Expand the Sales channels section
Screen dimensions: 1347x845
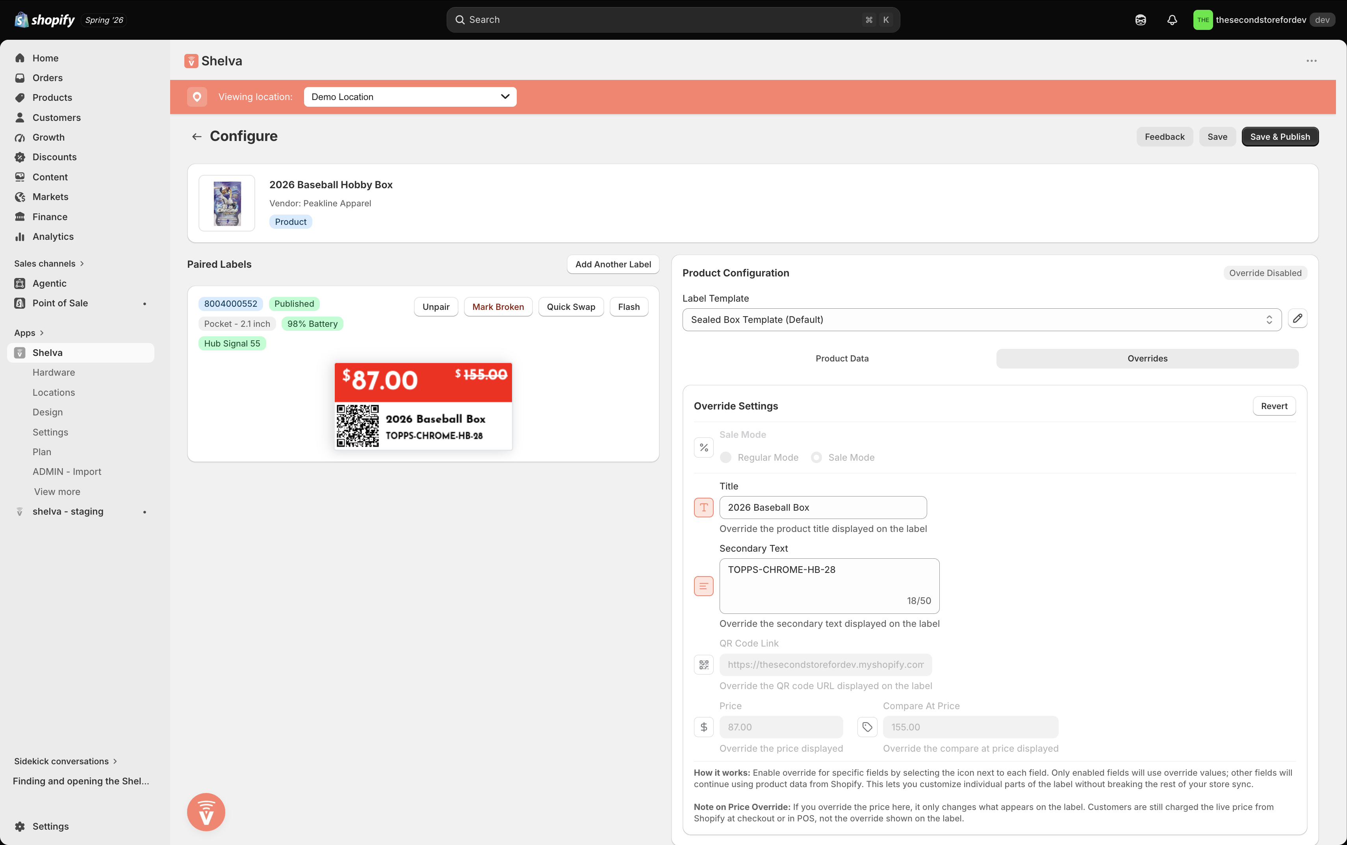tap(49, 263)
